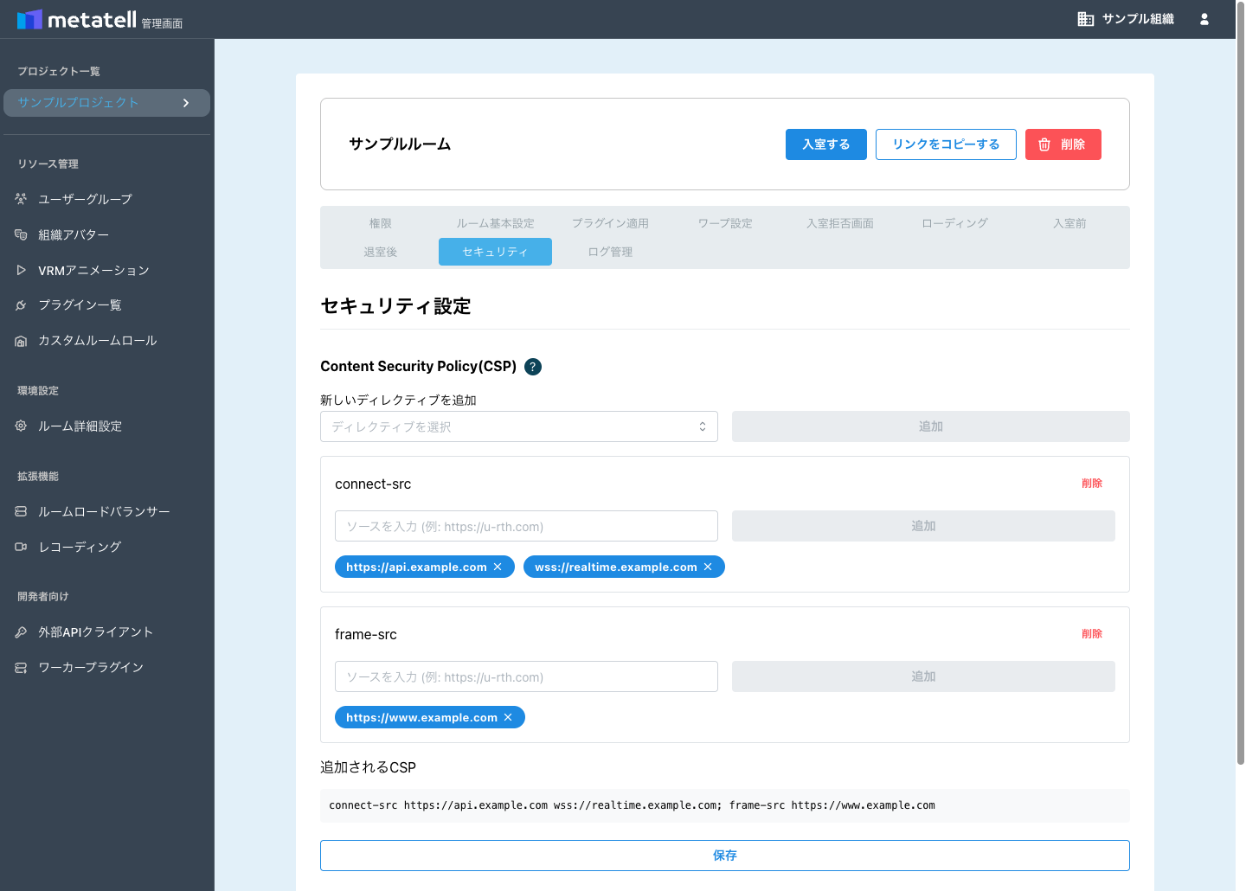Viewport: 1246px width, 891px height.
Task: Focus the connect-src source input field
Action: click(x=526, y=526)
